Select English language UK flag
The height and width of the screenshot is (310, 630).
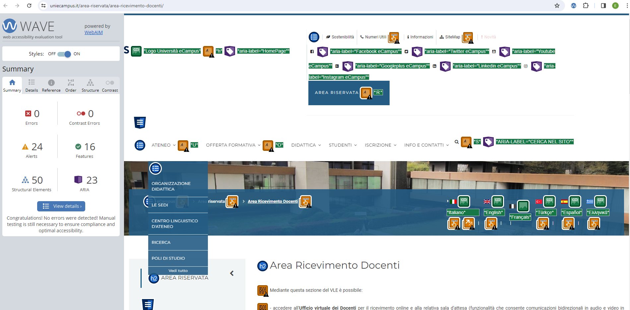487,201
